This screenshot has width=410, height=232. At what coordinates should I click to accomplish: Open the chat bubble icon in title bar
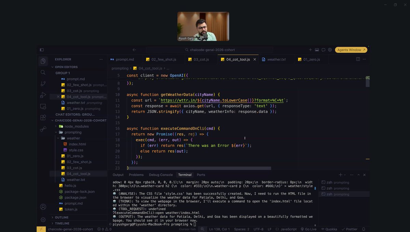click(323, 50)
